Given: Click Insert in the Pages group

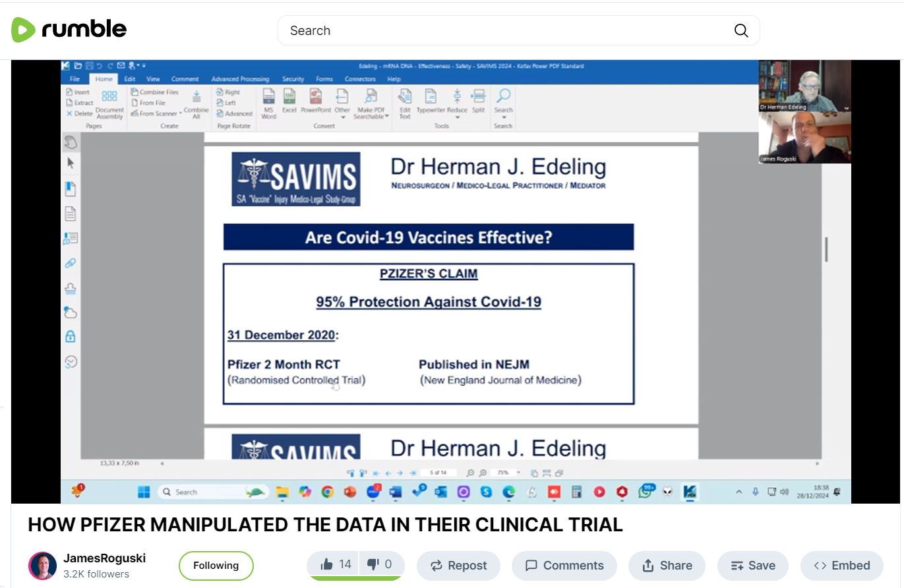Looking at the screenshot, I should (x=78, y=92).
